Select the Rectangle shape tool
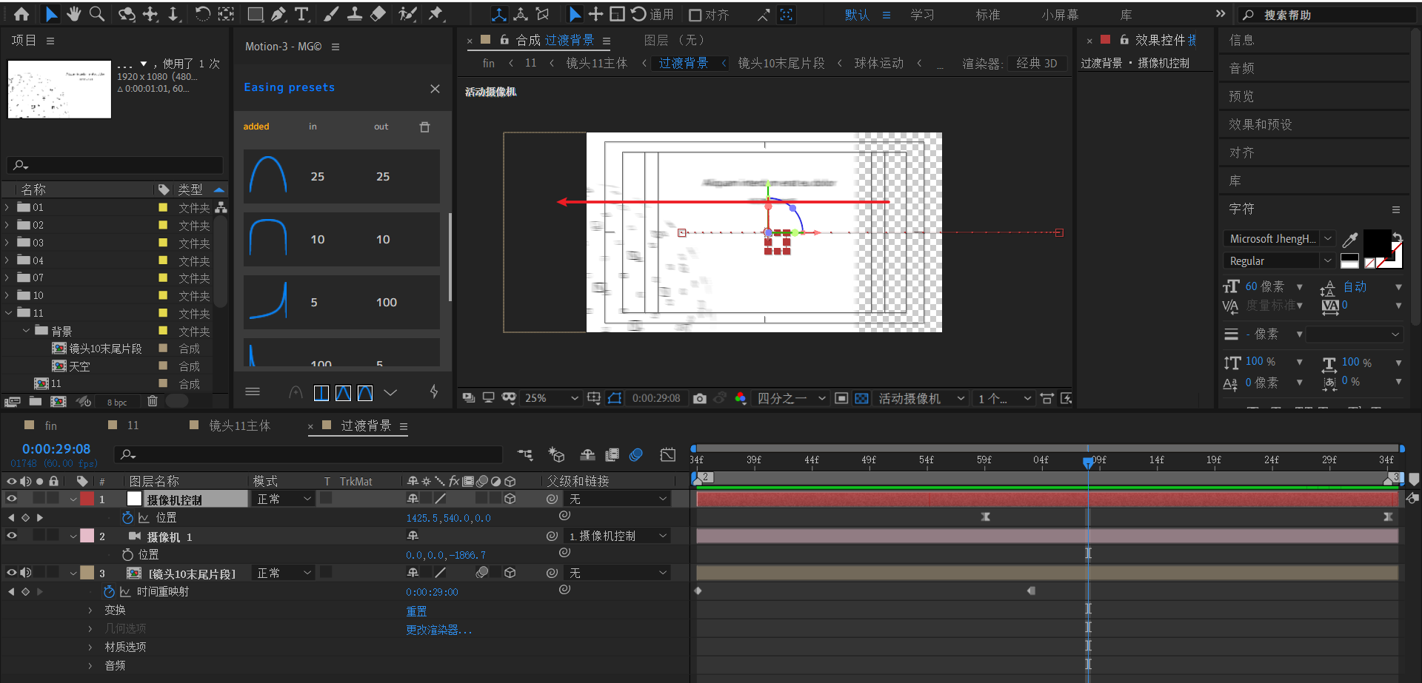 pos(255,14)
